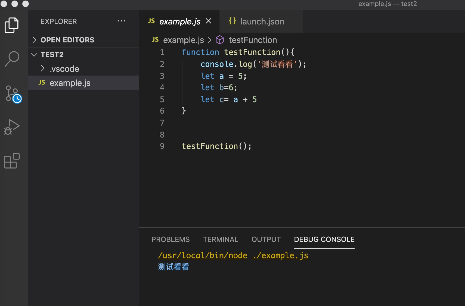
Task: Click line number 5 in gutter
Action: pos(162,99)
